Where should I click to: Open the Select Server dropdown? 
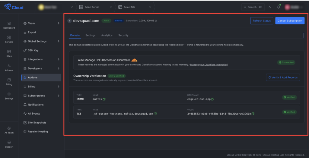point(95,7)
